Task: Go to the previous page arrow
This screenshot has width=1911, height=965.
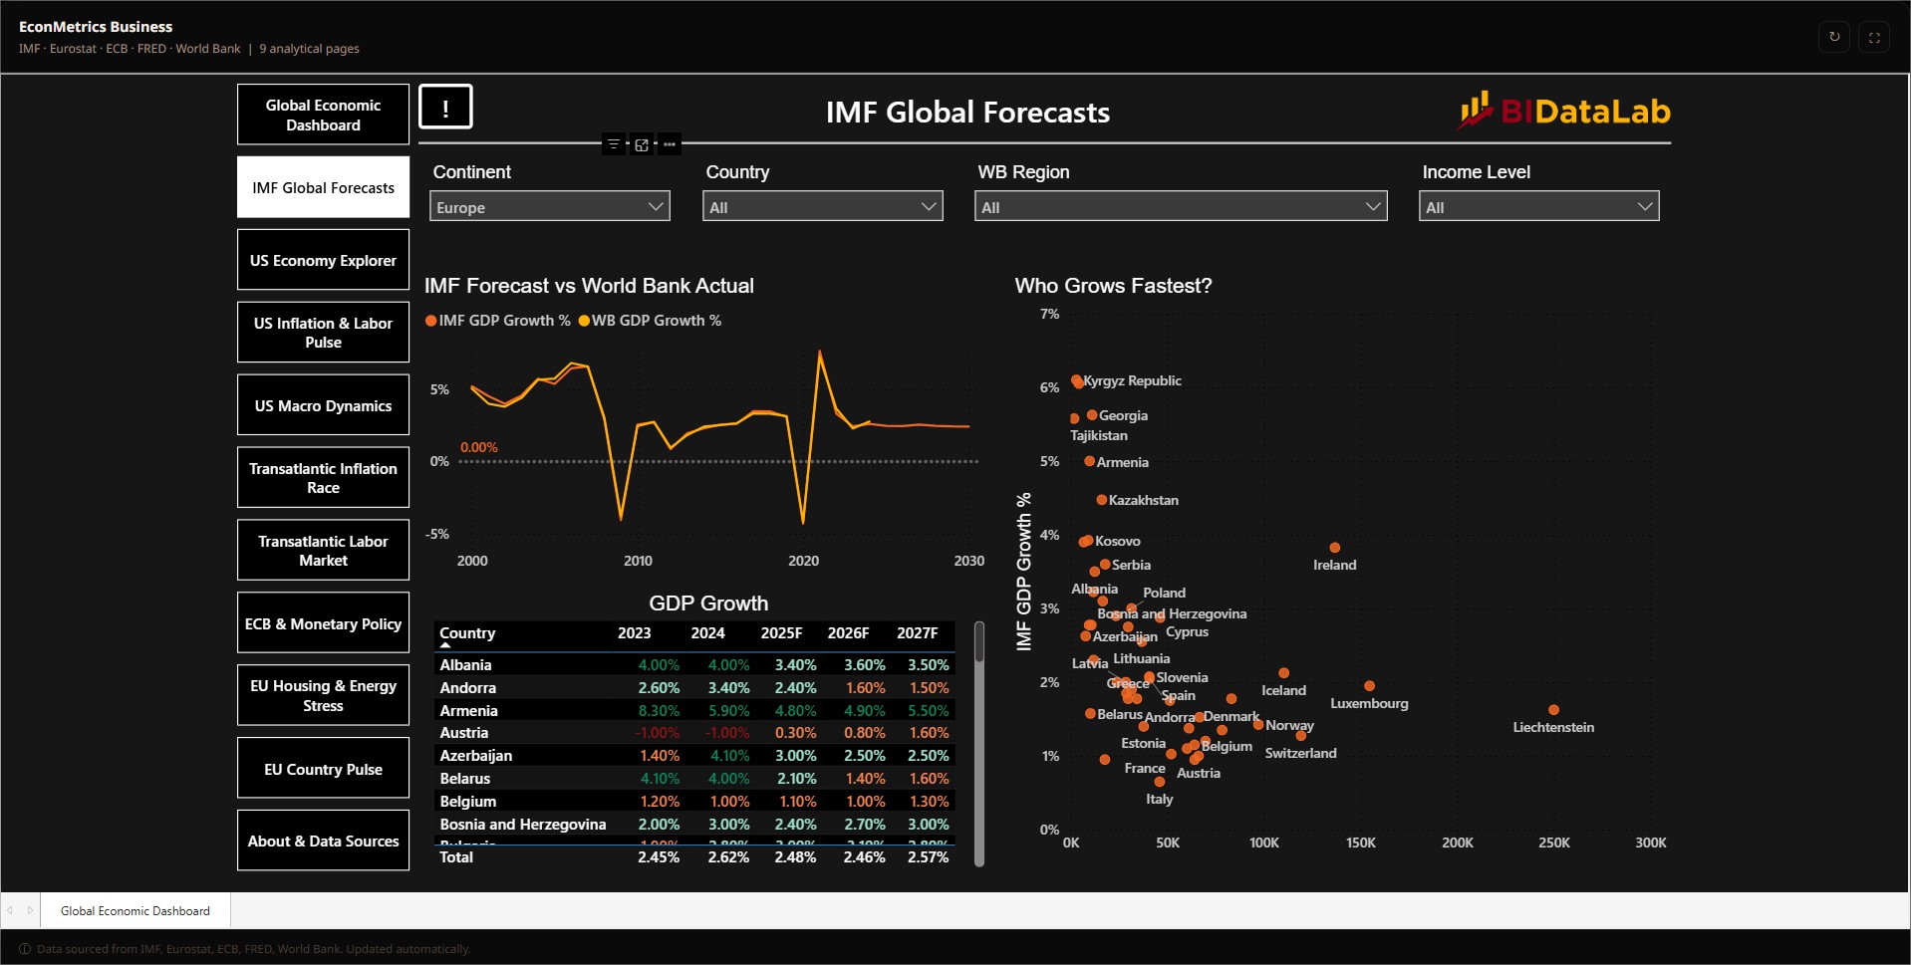Action: point(10,910)
